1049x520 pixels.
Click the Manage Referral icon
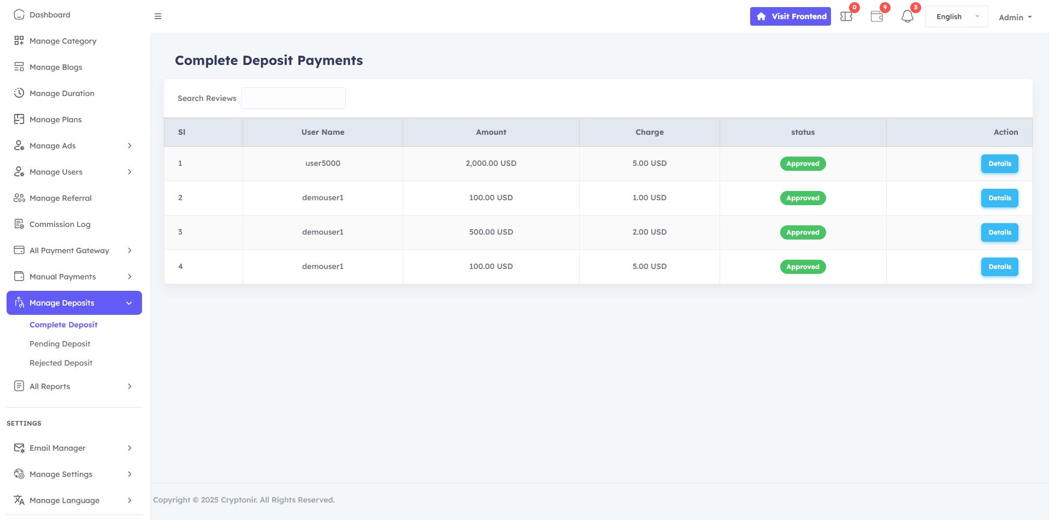pos(19,198)
